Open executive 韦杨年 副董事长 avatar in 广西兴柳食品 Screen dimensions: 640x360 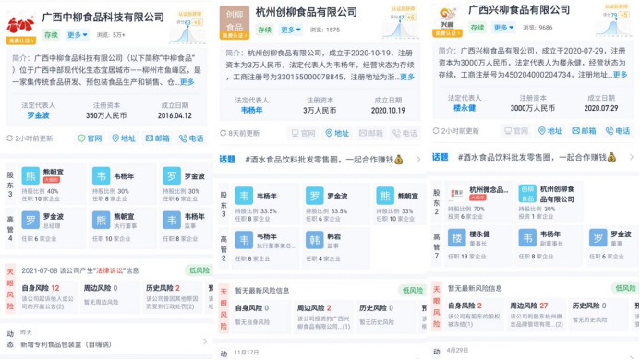coord(527,238)
